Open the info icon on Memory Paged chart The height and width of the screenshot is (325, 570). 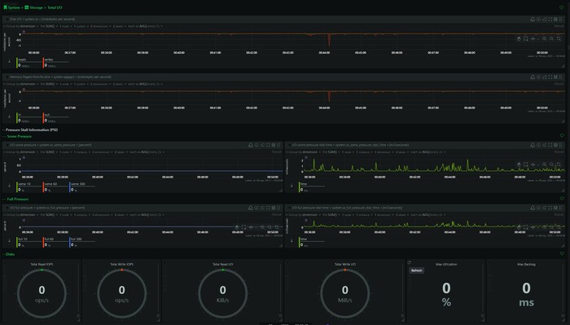tap(538, 77)
